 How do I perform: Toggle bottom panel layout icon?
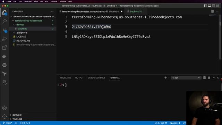coord(210,6)
